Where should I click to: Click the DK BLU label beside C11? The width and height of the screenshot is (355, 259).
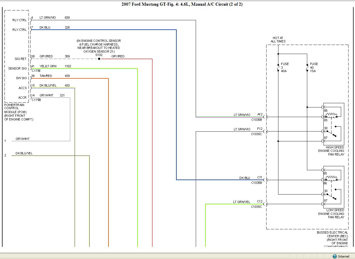click(245, 178)
